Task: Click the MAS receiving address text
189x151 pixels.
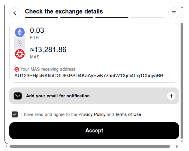Action: (89, 76)
